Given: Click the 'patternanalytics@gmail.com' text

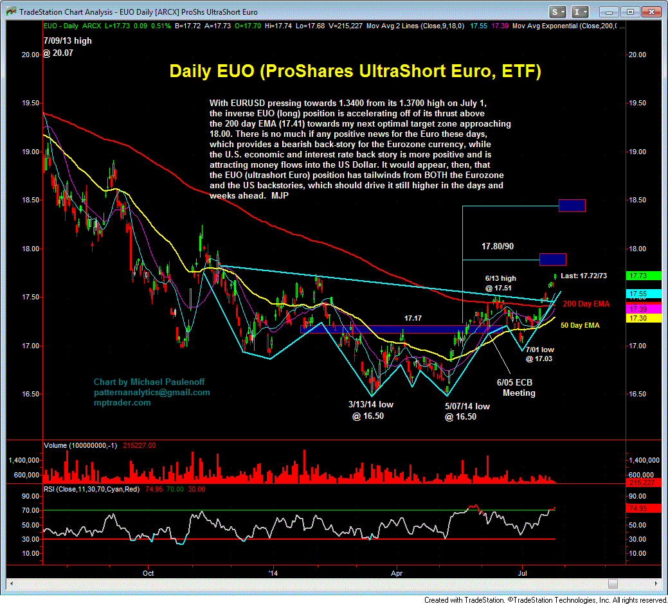Looking at the screenshot, I should click(152, 392).
